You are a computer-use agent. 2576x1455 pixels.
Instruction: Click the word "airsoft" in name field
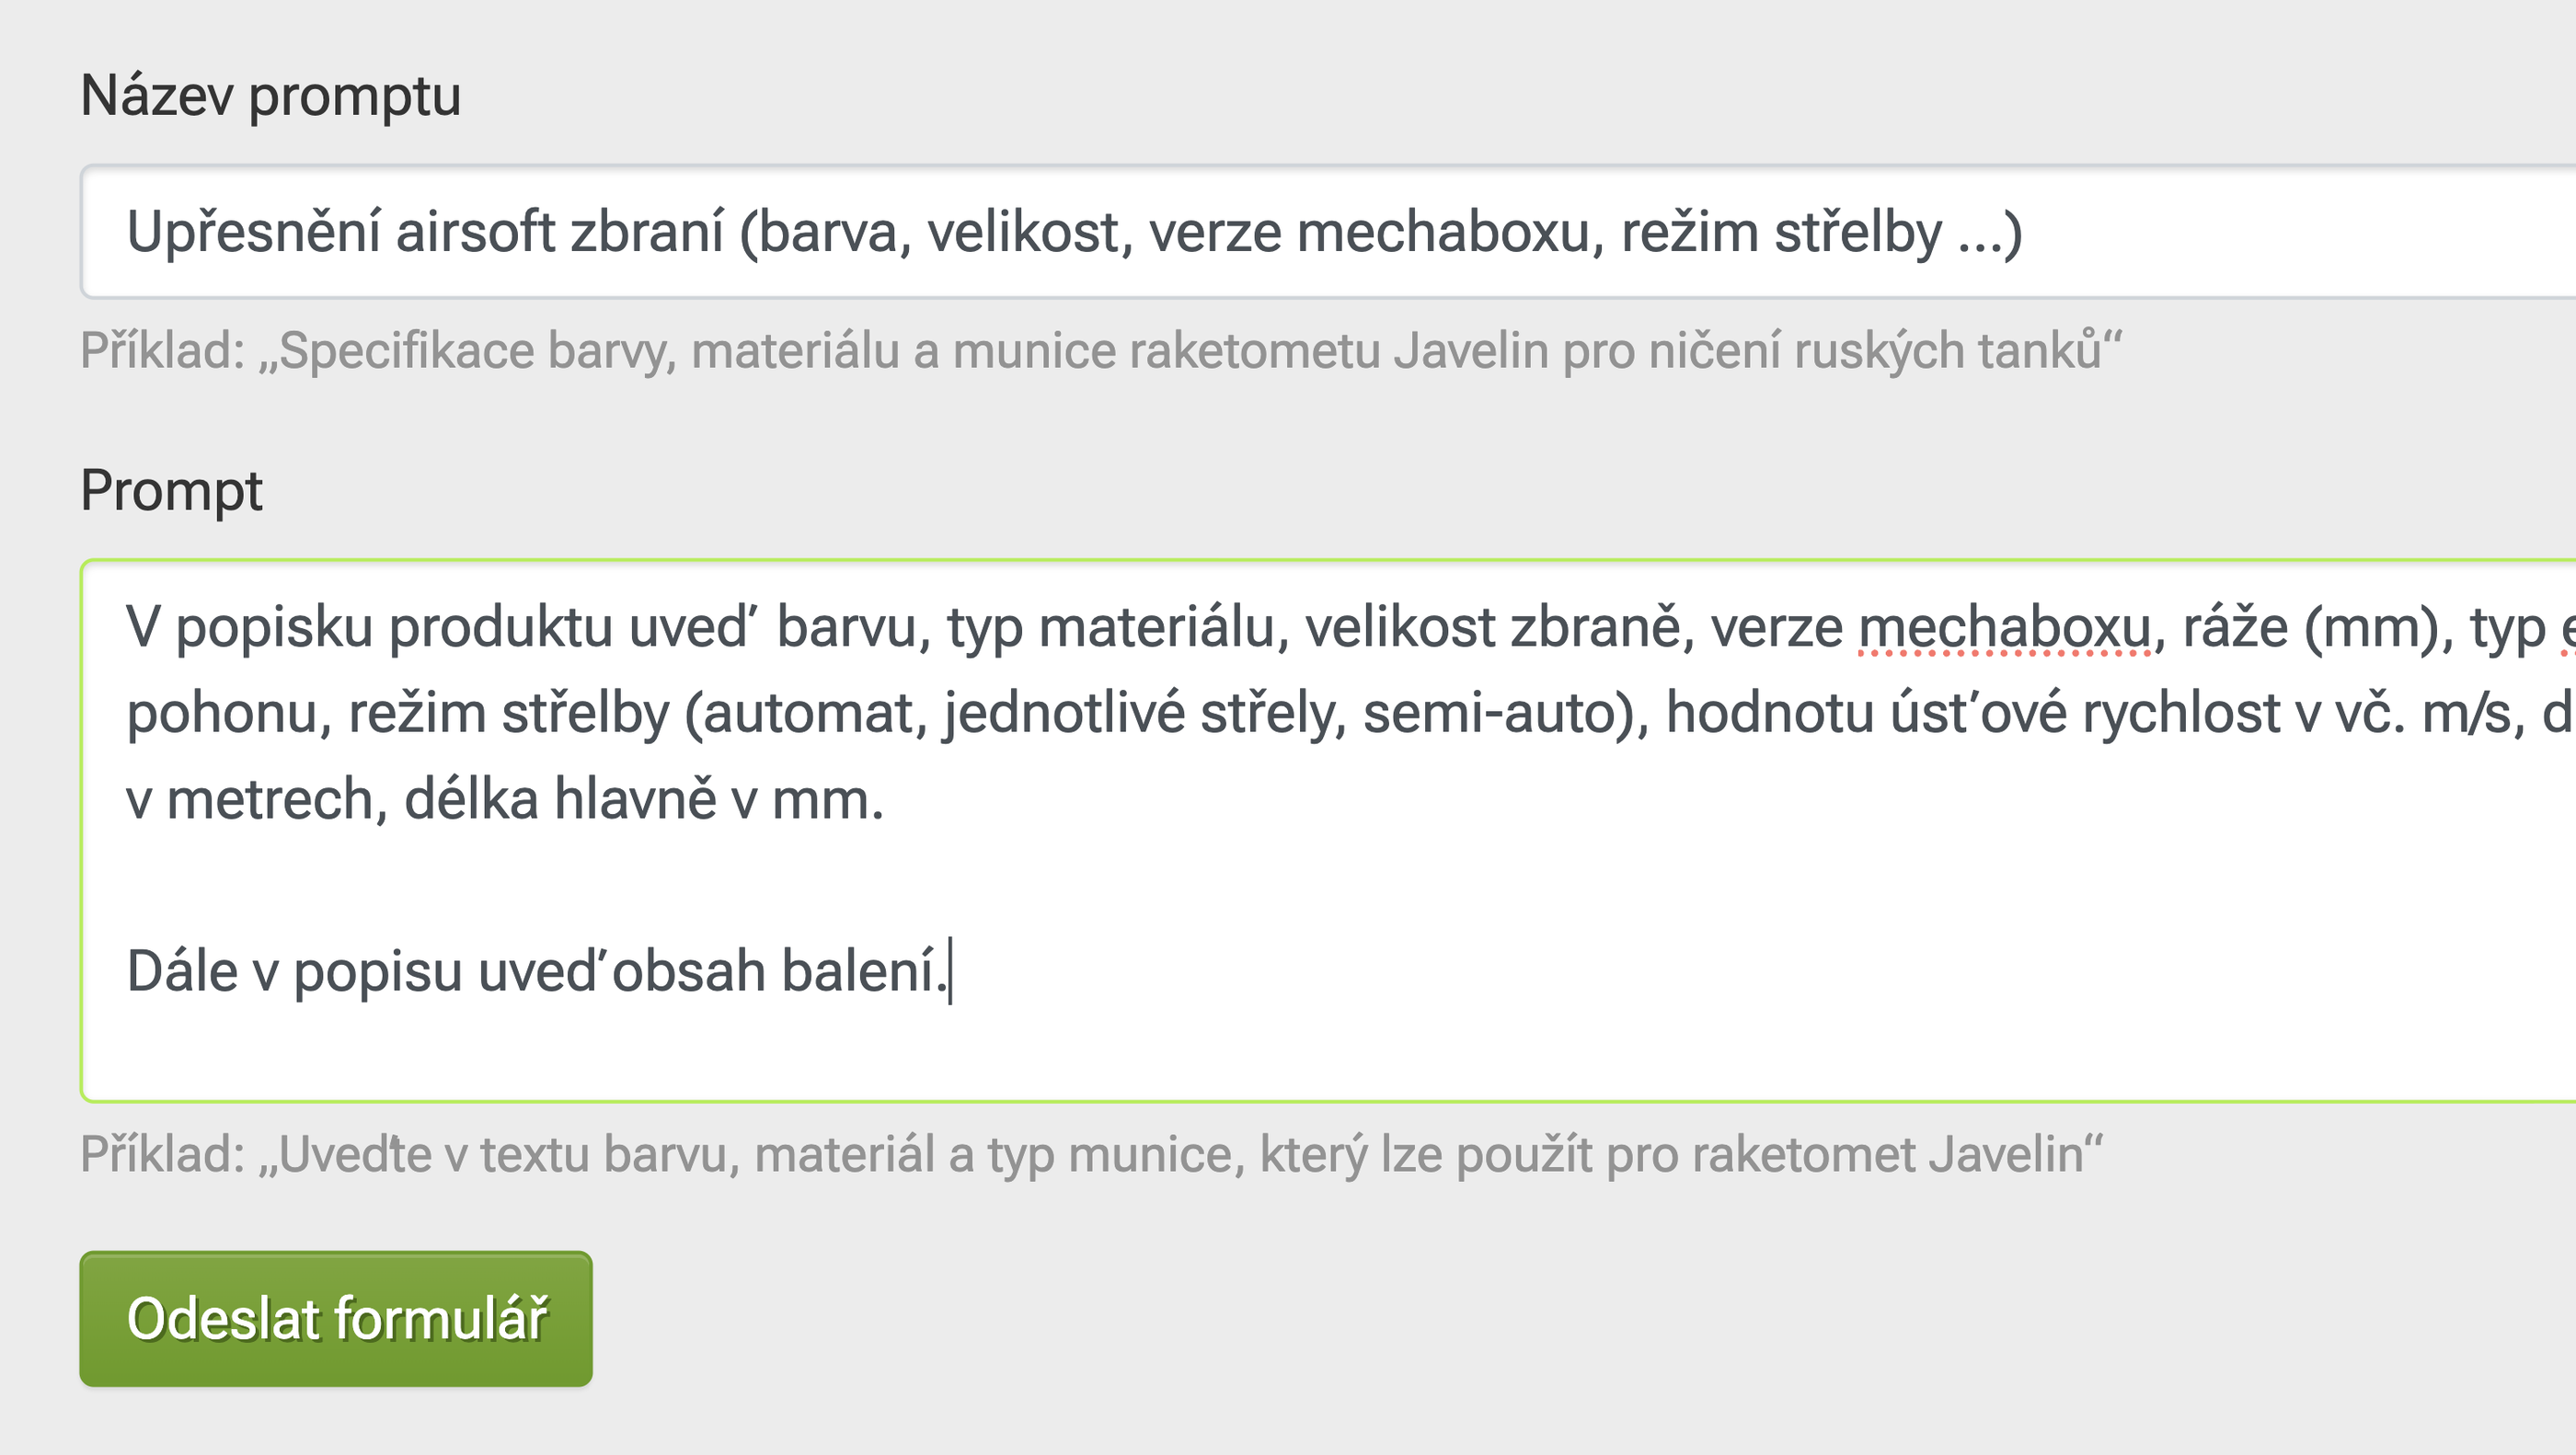475,232
